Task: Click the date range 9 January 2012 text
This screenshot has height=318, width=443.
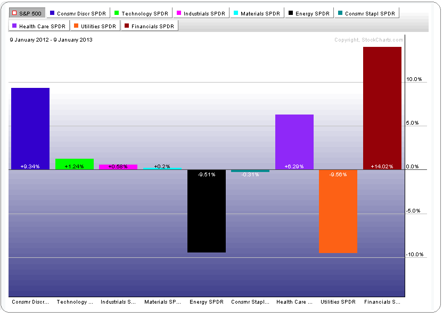Action: 51,40
